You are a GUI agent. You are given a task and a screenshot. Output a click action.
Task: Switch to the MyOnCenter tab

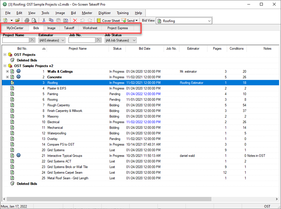coord(15,28)
